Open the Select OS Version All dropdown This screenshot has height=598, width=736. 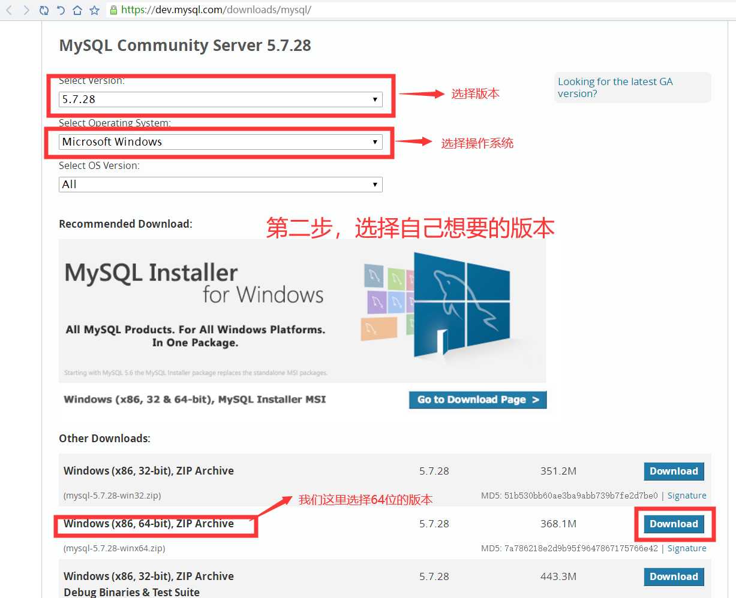tap(221, 185)
